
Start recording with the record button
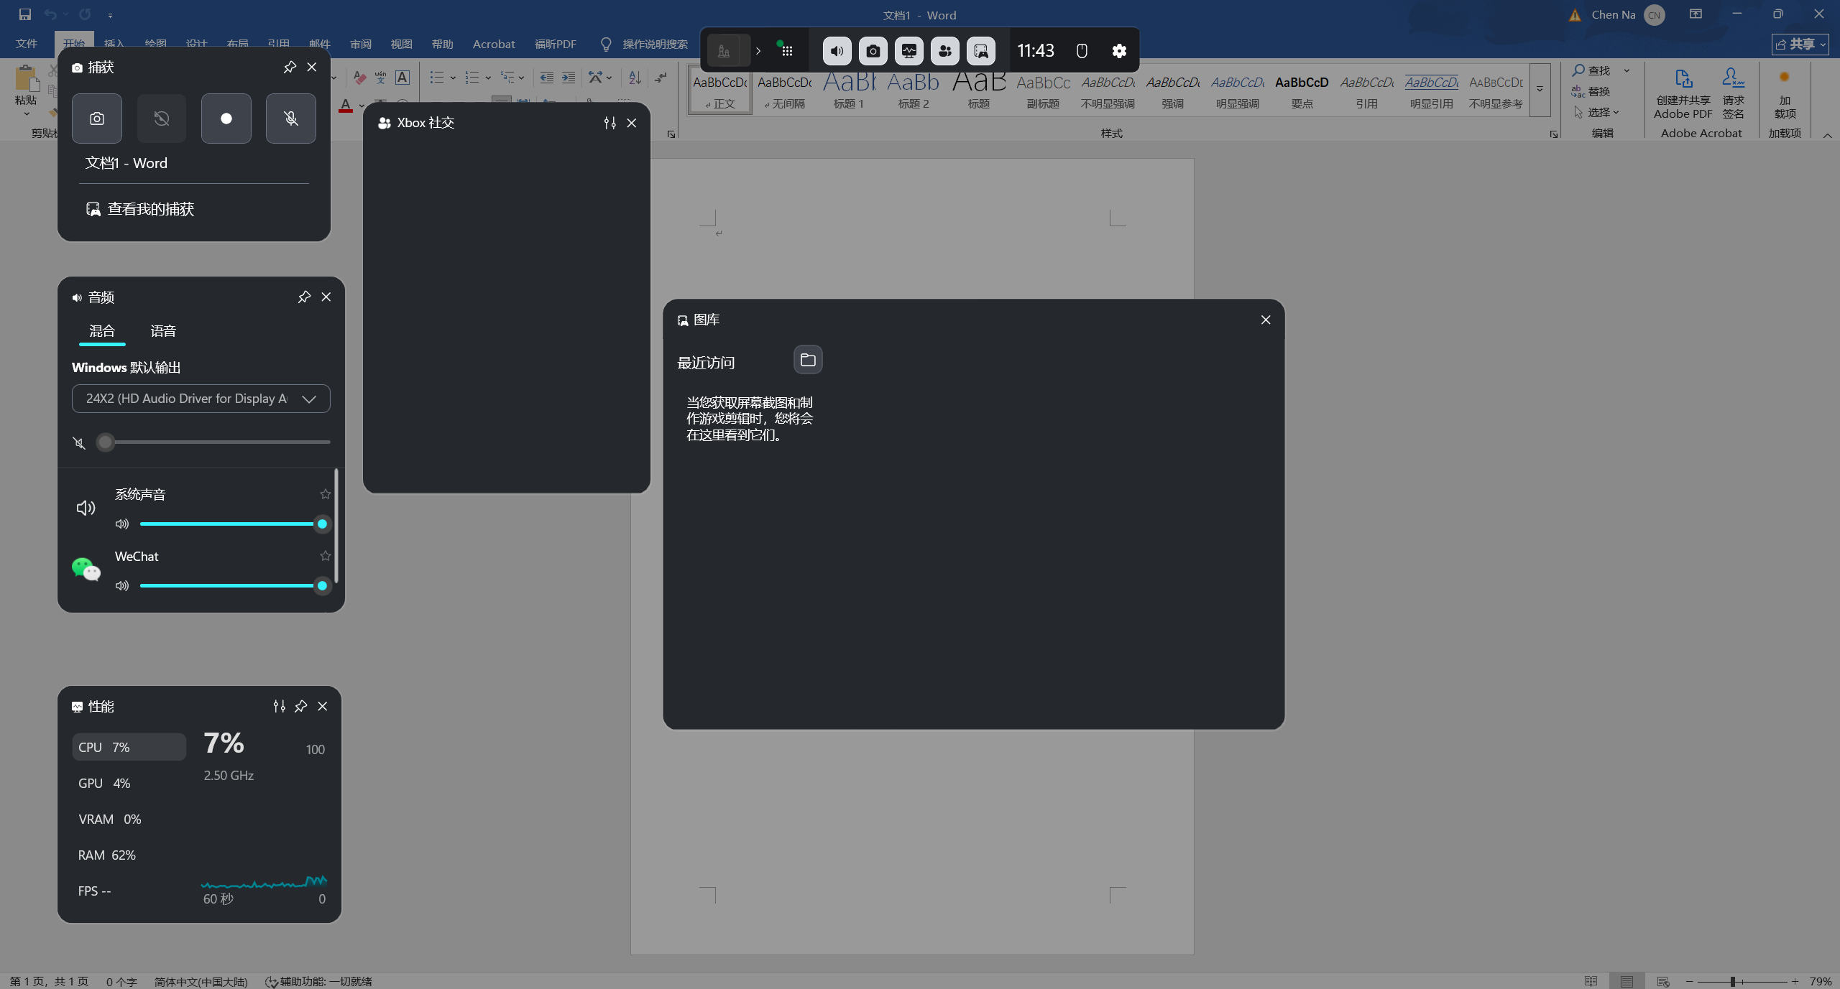coord(226,119)
